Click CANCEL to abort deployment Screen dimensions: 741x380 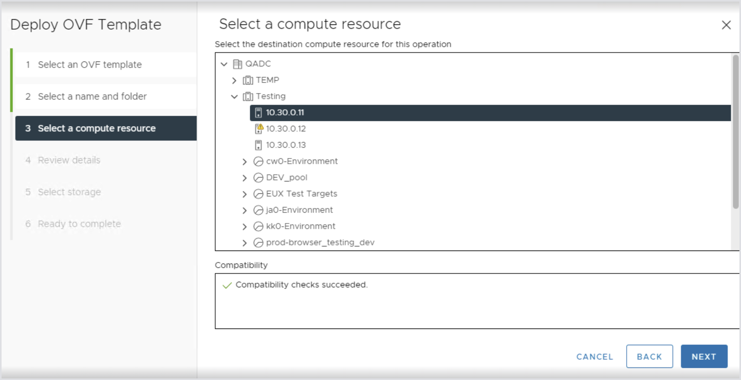(594, 357)
